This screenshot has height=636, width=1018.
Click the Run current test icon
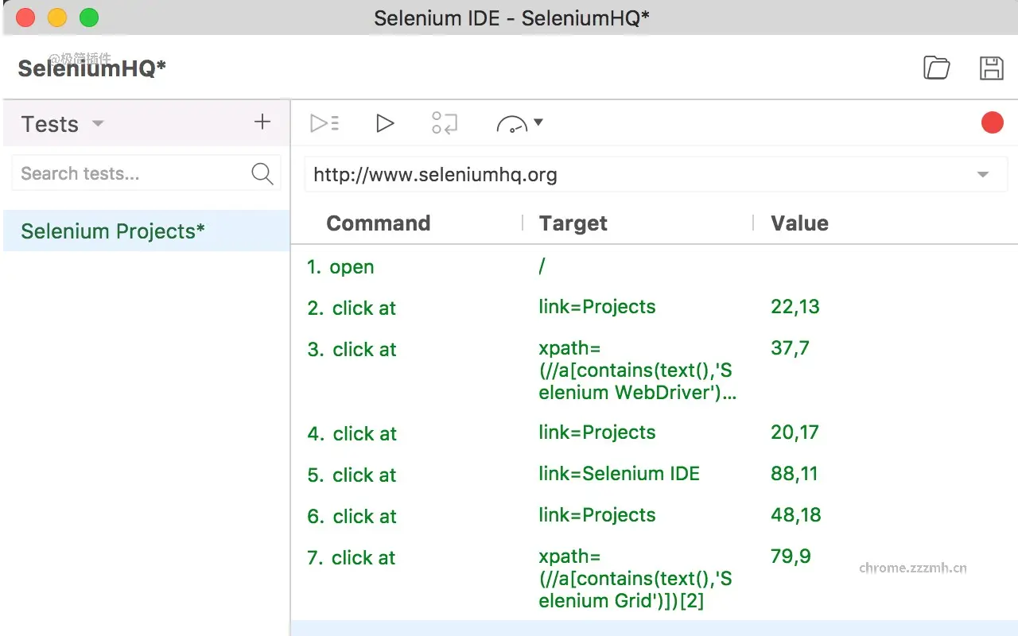coord(385,122)
